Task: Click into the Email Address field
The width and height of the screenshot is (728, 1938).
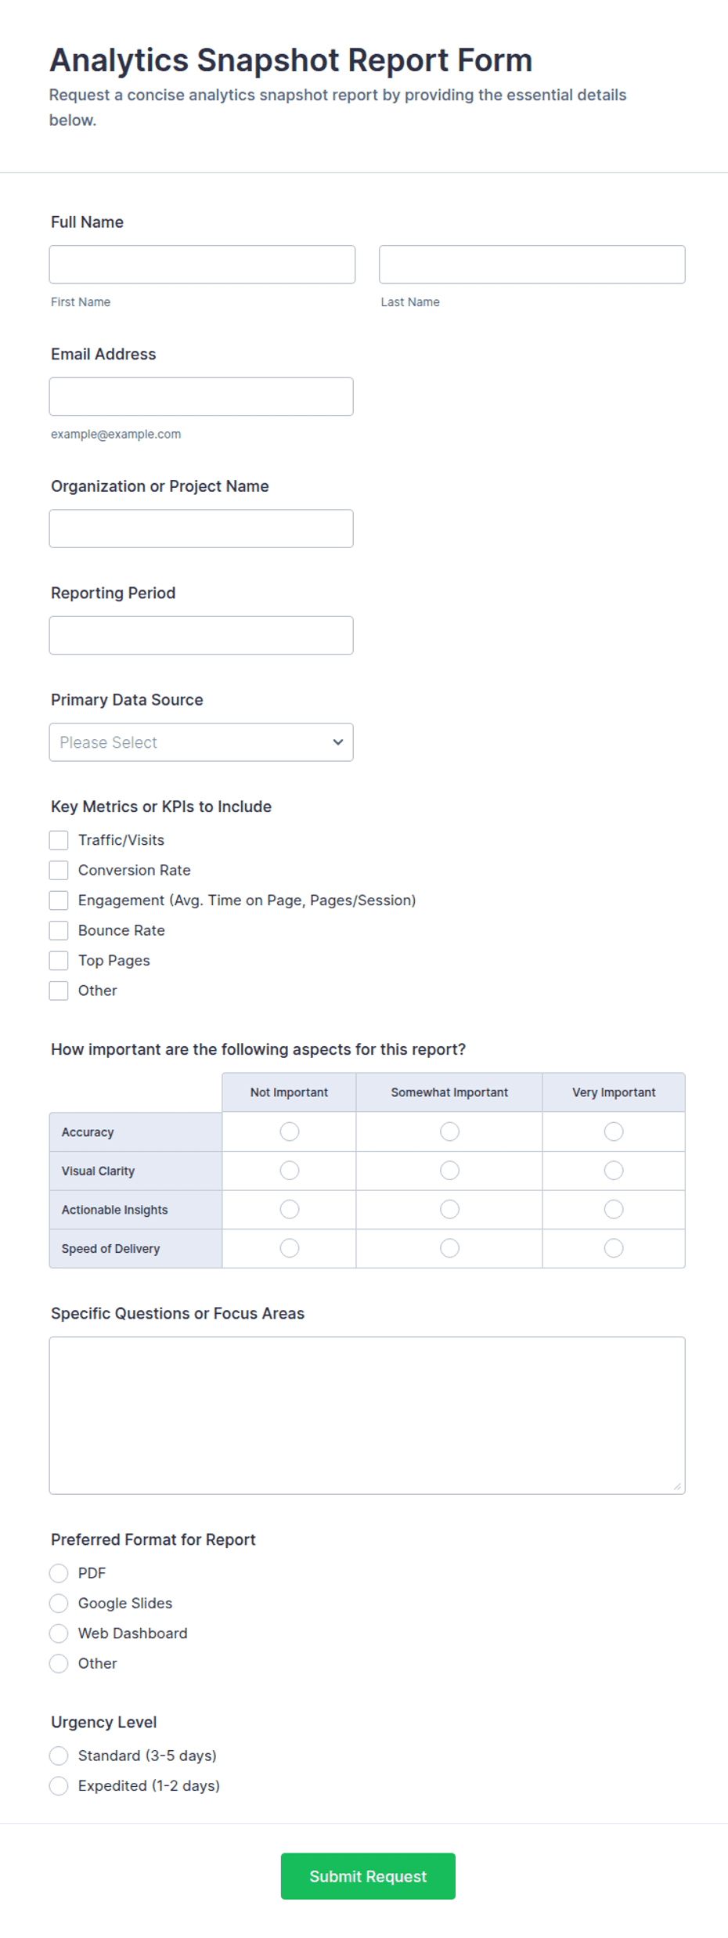Action: (201, 396)
